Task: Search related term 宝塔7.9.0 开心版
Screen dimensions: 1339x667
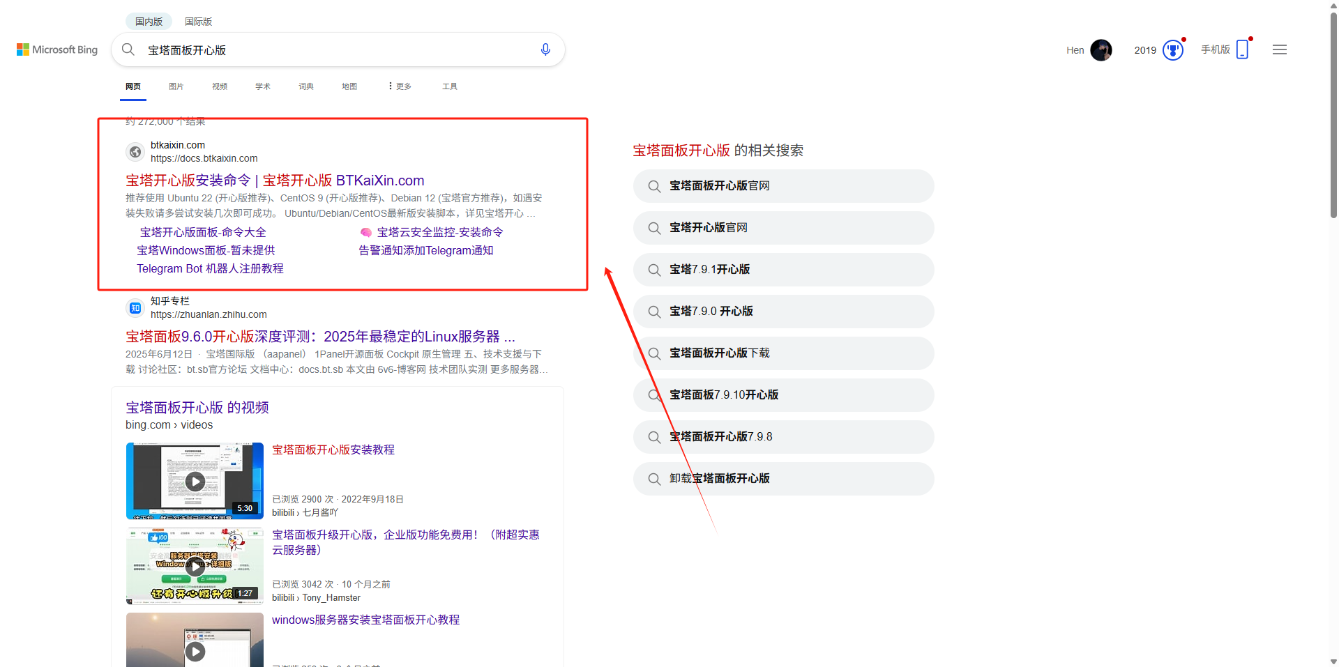Action: (x=783, y=312)
